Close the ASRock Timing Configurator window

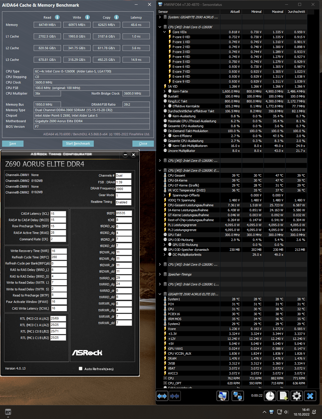pyautogui.click(x=134, y=155)
